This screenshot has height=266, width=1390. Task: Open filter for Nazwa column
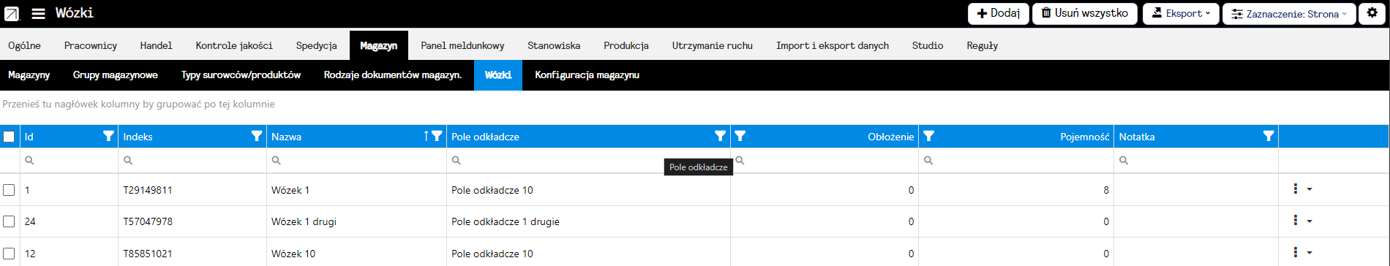click(437, 136)
